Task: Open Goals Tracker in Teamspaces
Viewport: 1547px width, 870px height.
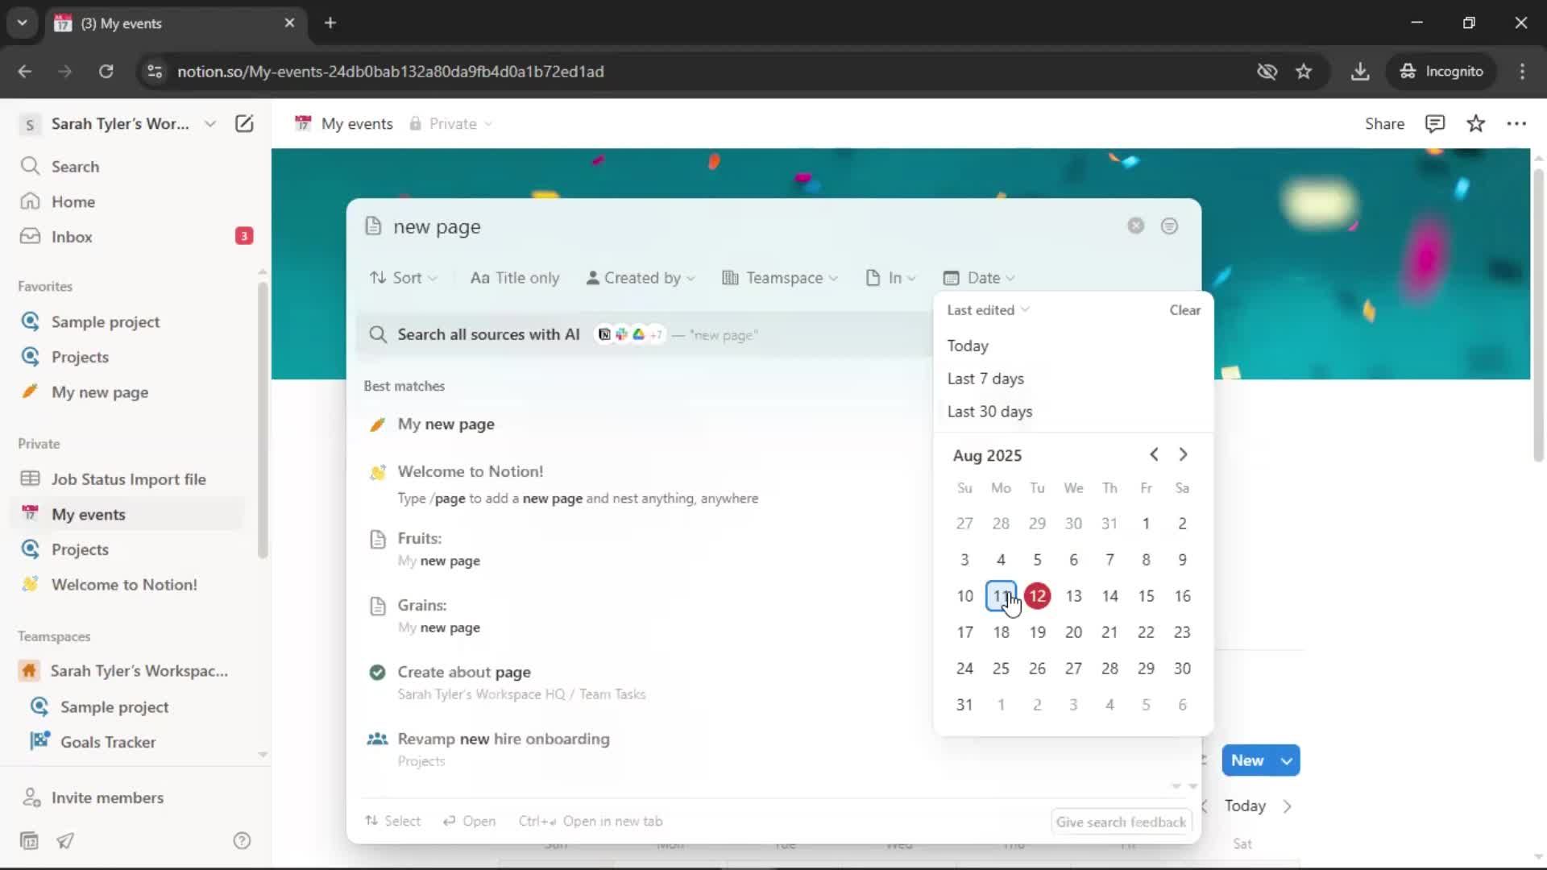Action: pos(108,742)
